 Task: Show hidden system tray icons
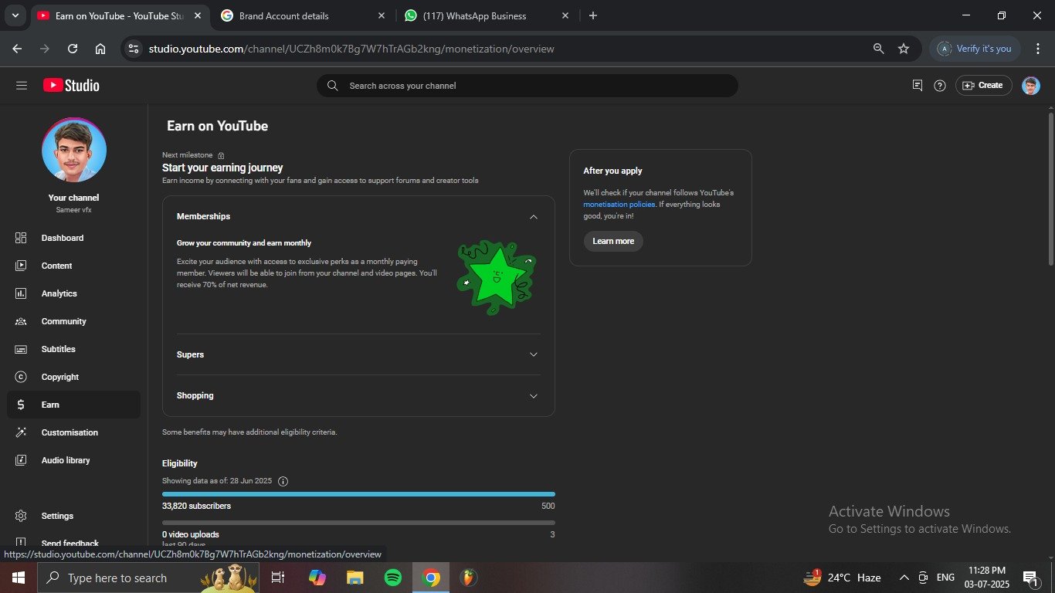coord(904,578)
